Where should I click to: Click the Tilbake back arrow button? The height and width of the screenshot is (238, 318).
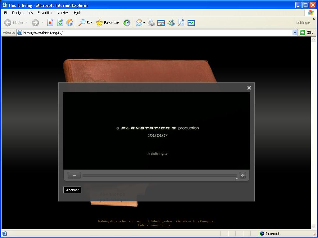[14, 23]
